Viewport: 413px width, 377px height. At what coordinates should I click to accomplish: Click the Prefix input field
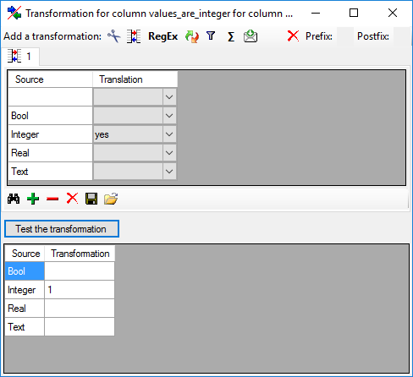point(345,36)
